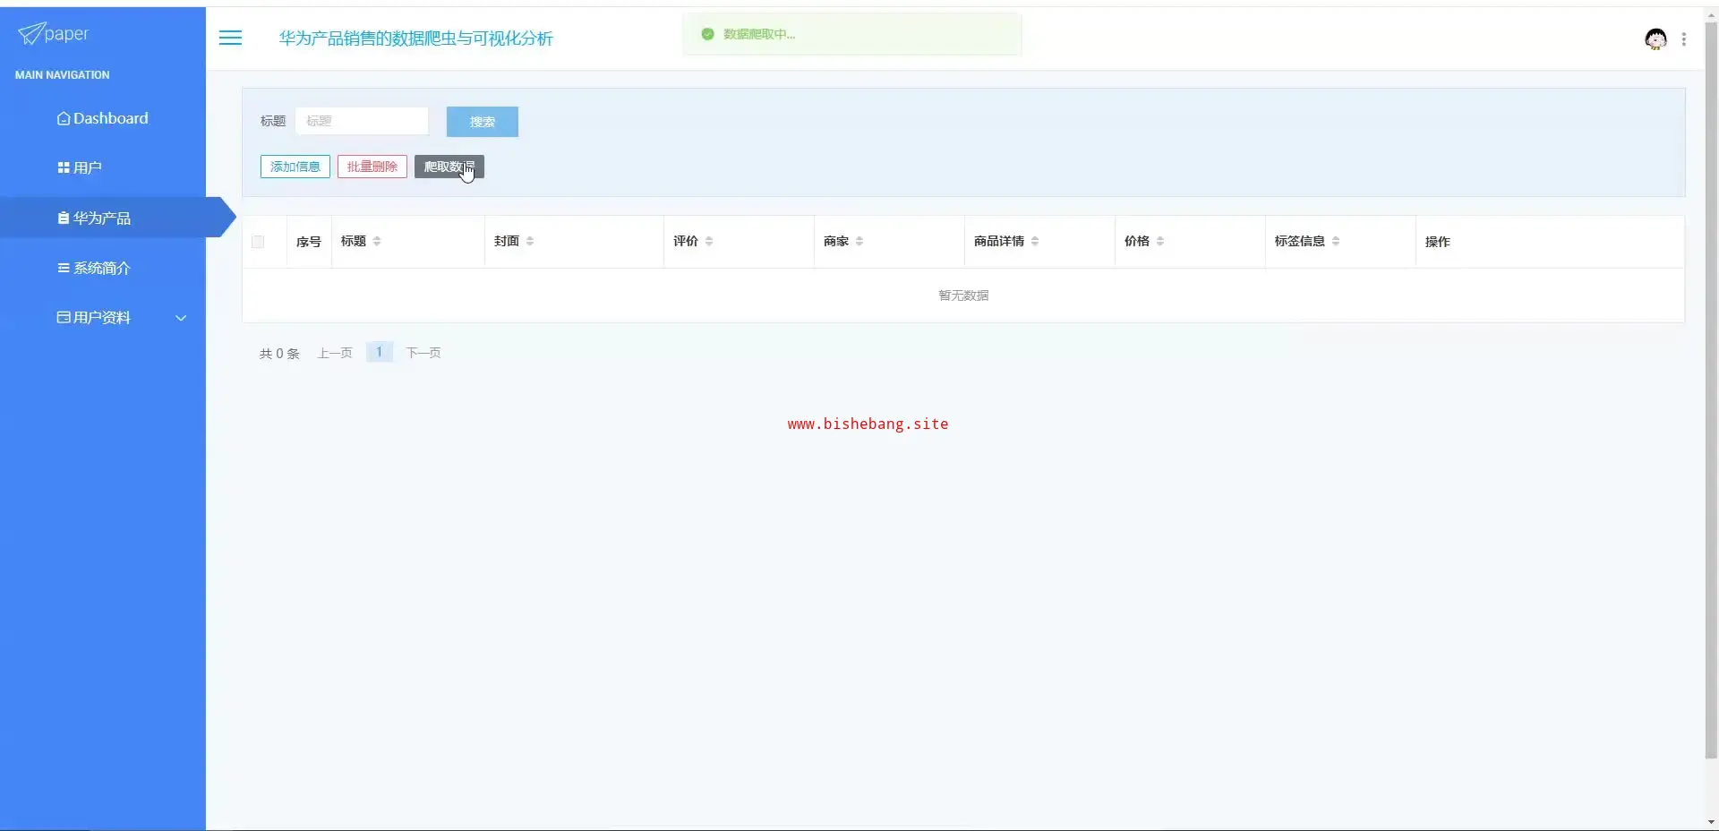This screenshot has height=831, width=1719.
Task: Open the vertical three-dot options menu
Action: click(x=1684, y=39)
